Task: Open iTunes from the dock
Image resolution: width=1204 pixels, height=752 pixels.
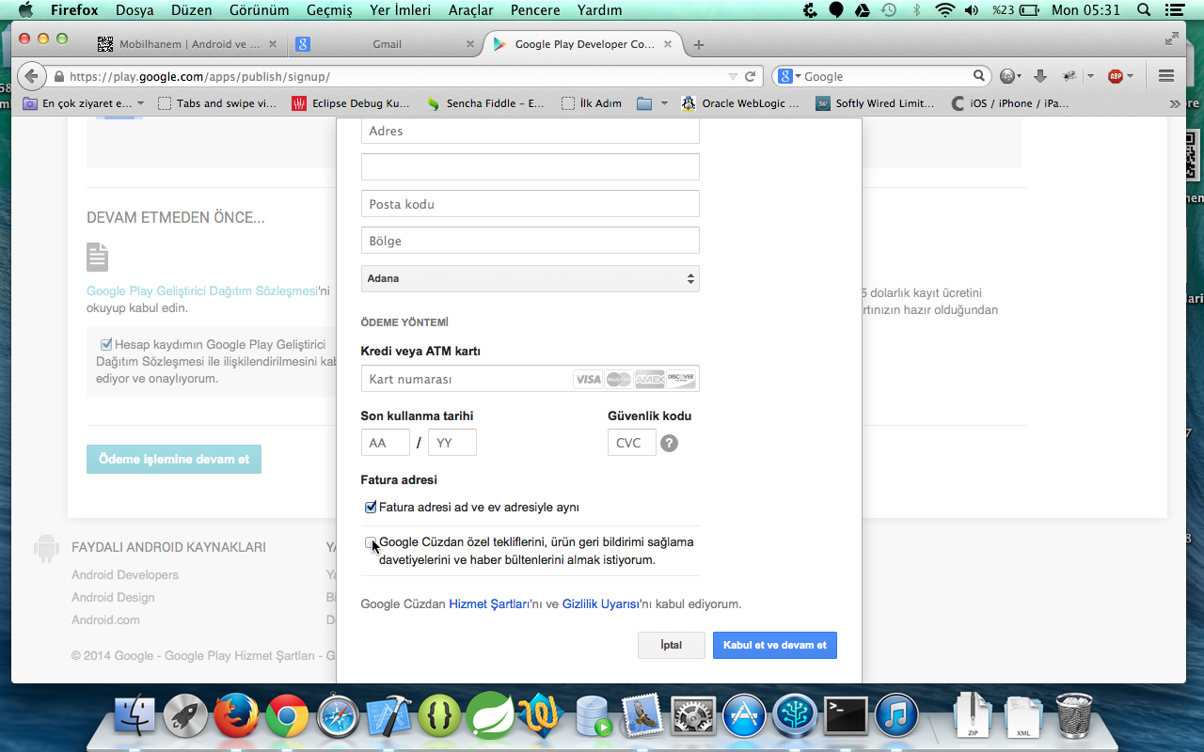Action: tap(896, 717)
